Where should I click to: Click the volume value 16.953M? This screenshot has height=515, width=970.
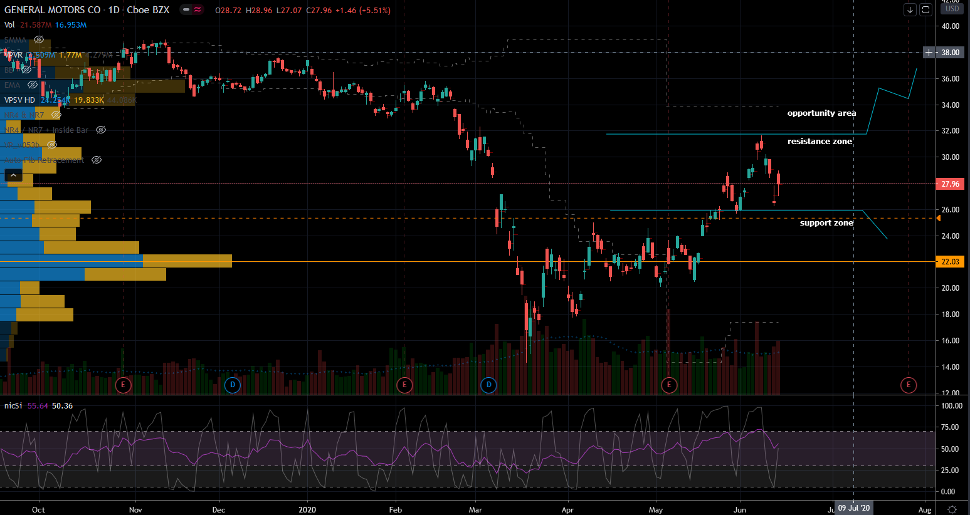(71, 25)
